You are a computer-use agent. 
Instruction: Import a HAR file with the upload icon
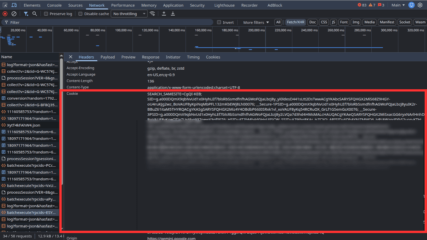pyautogui.click(x=164, y=14)
